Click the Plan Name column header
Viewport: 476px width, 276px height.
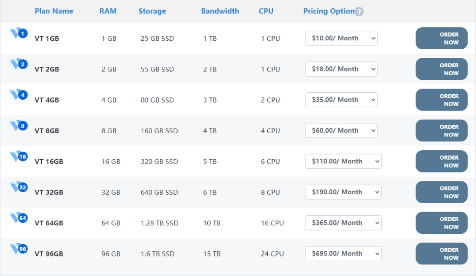[54, 11]
